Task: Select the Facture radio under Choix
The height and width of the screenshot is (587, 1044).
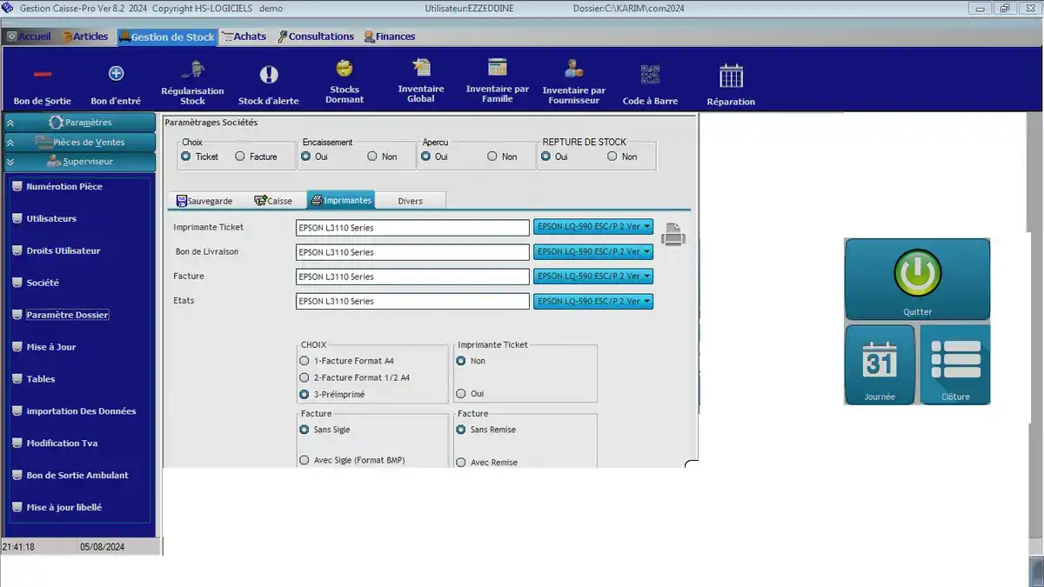Action: coord(240,157)
